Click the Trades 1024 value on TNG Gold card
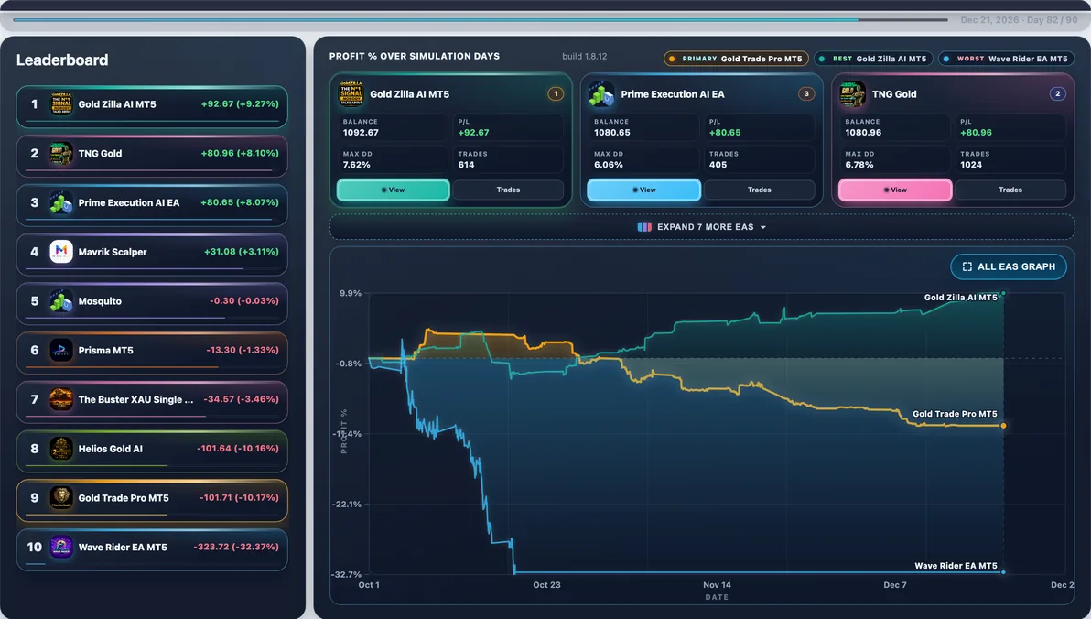The width and height of the screenshot is (1091, 619). click(970, 165)
